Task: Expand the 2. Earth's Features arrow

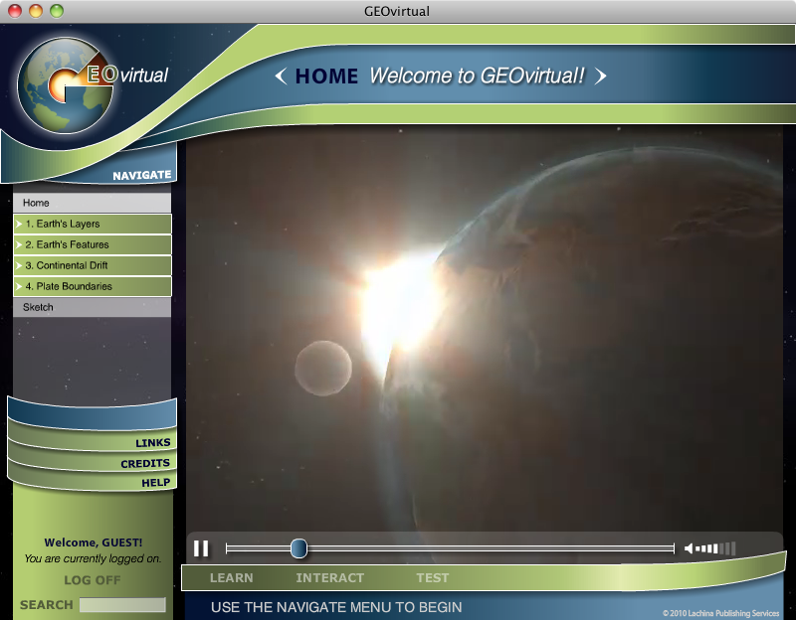Action: tap(19, 244)
